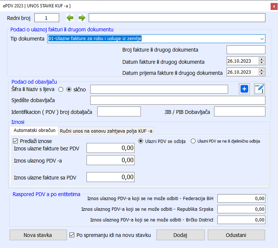Select the 'slično' search radio button
The height and width of the screenshot is (248, 278).
click(69, 90)
